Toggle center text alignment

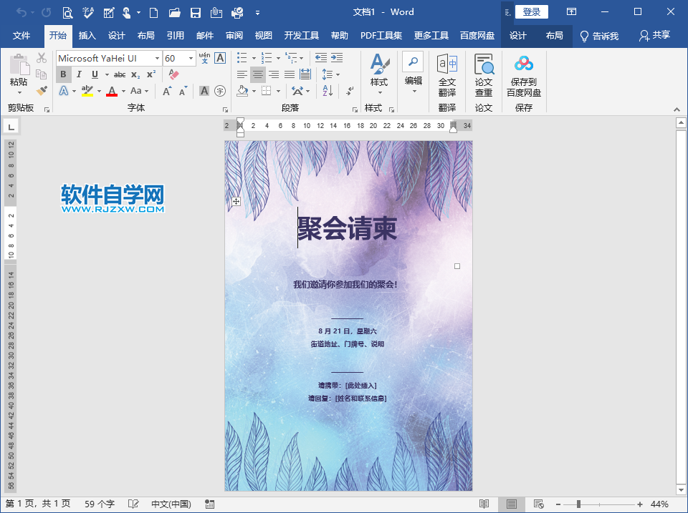(257, 74)
